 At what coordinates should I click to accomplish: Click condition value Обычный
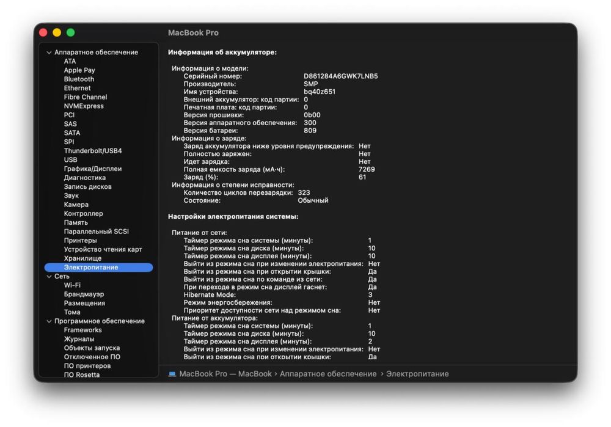click(313, 200)
